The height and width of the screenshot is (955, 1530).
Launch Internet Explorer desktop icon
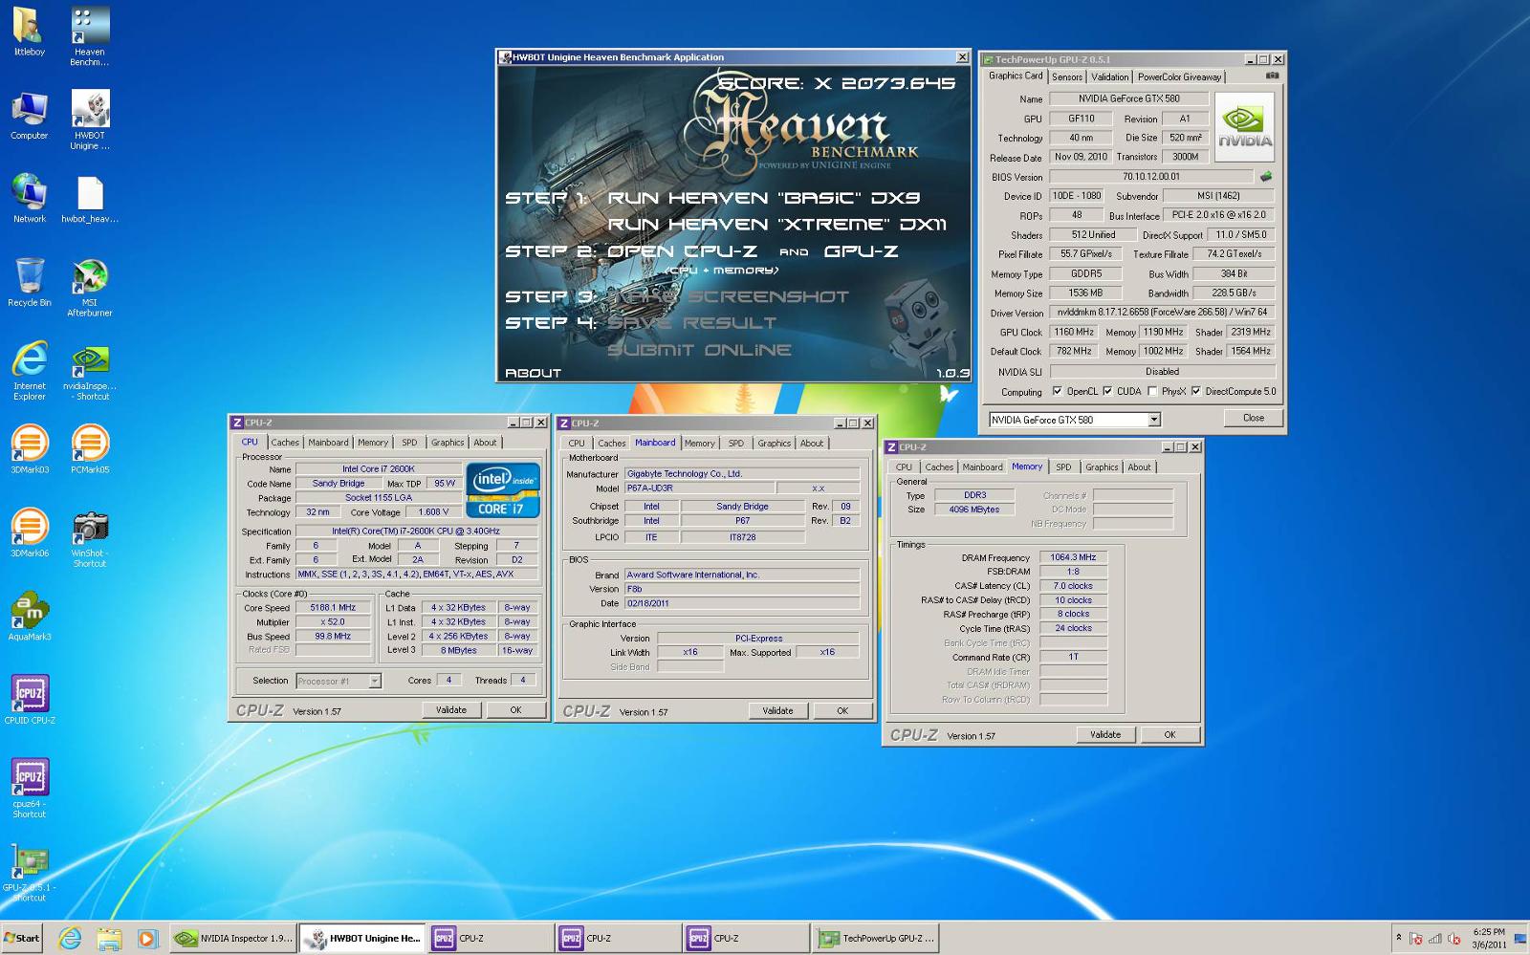coord(29,370)
